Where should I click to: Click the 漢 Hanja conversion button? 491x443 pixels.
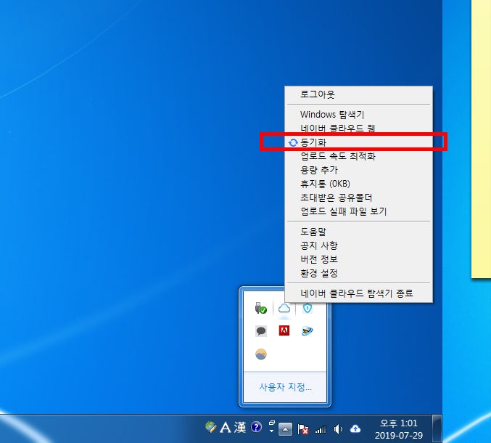point(240,428)
